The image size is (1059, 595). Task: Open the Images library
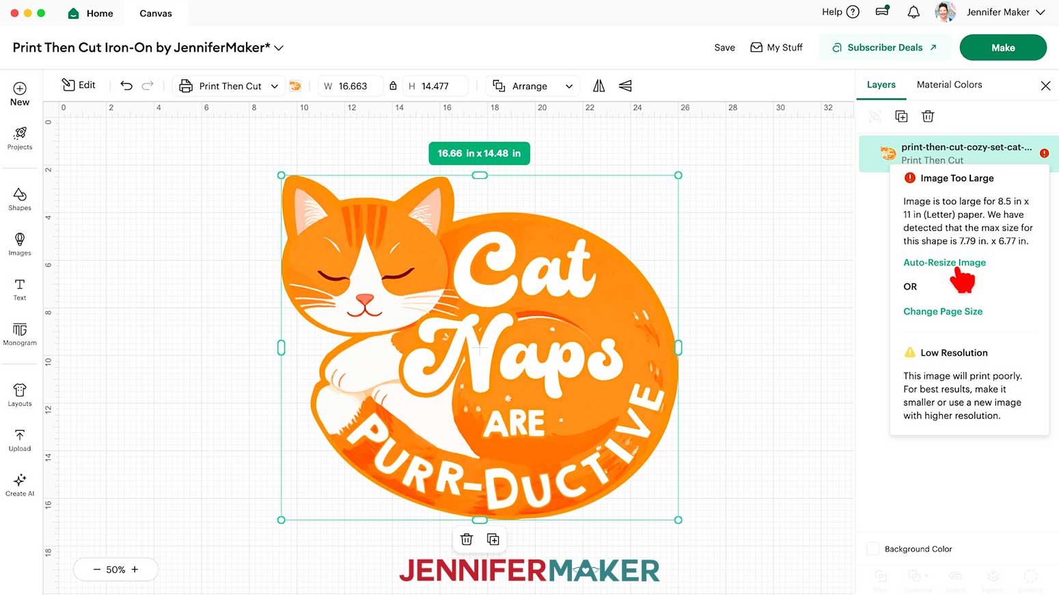coord(20,244)
